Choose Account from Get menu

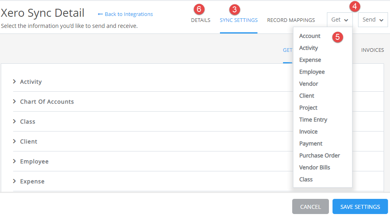coord(310,36)
